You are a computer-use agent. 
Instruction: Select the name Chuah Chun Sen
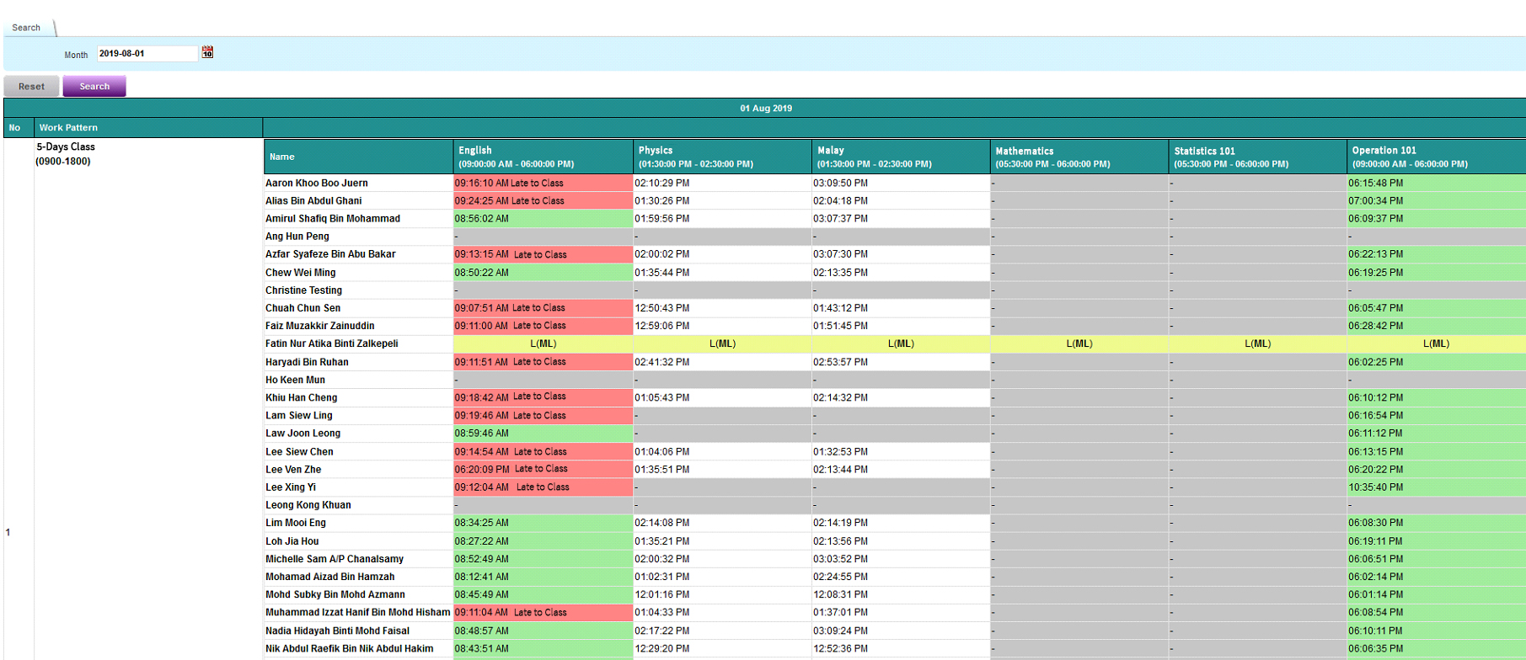pos(303,308)
